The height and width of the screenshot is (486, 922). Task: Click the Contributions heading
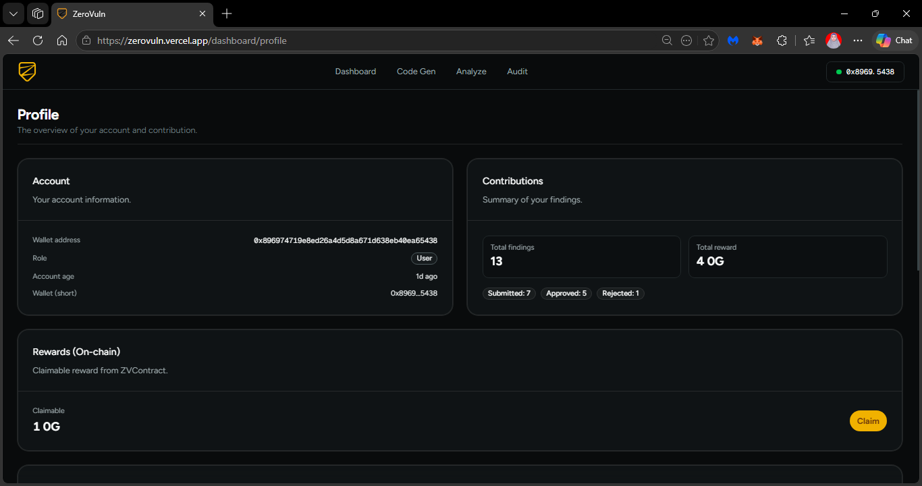click(513, 181)
